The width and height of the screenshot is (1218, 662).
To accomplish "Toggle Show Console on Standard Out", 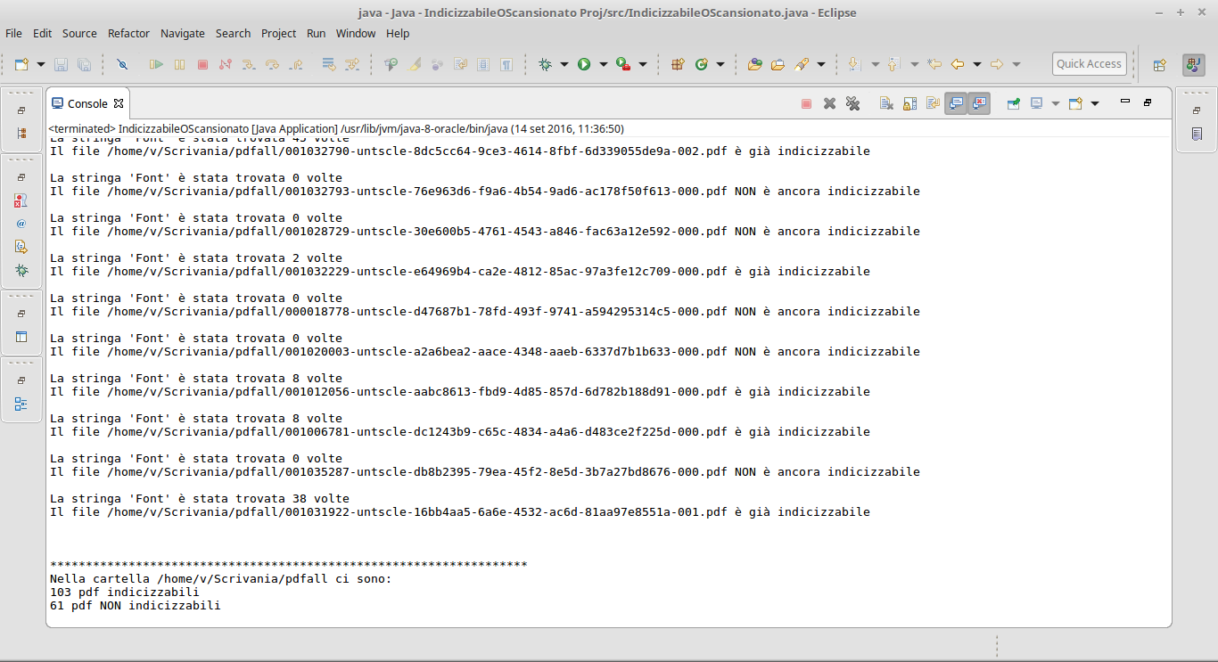I will point(956,103).
